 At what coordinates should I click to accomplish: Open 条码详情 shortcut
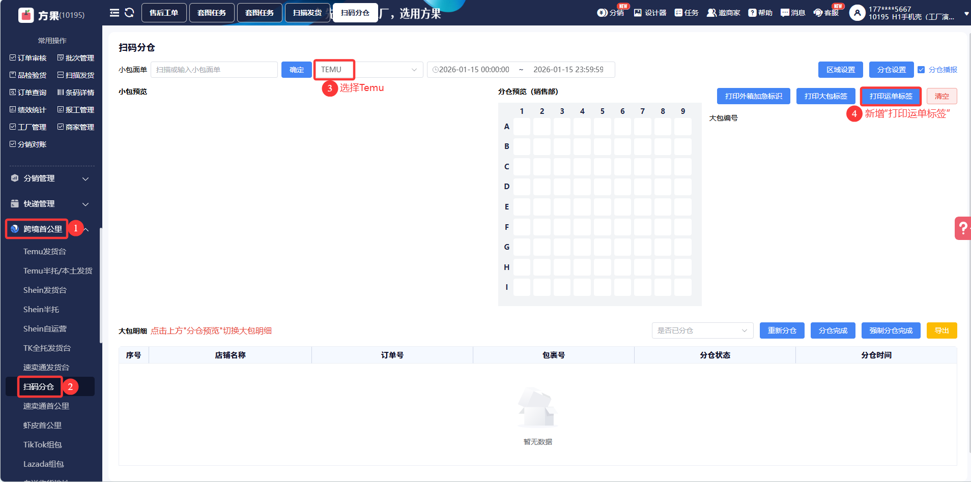(x=76, y=93)
